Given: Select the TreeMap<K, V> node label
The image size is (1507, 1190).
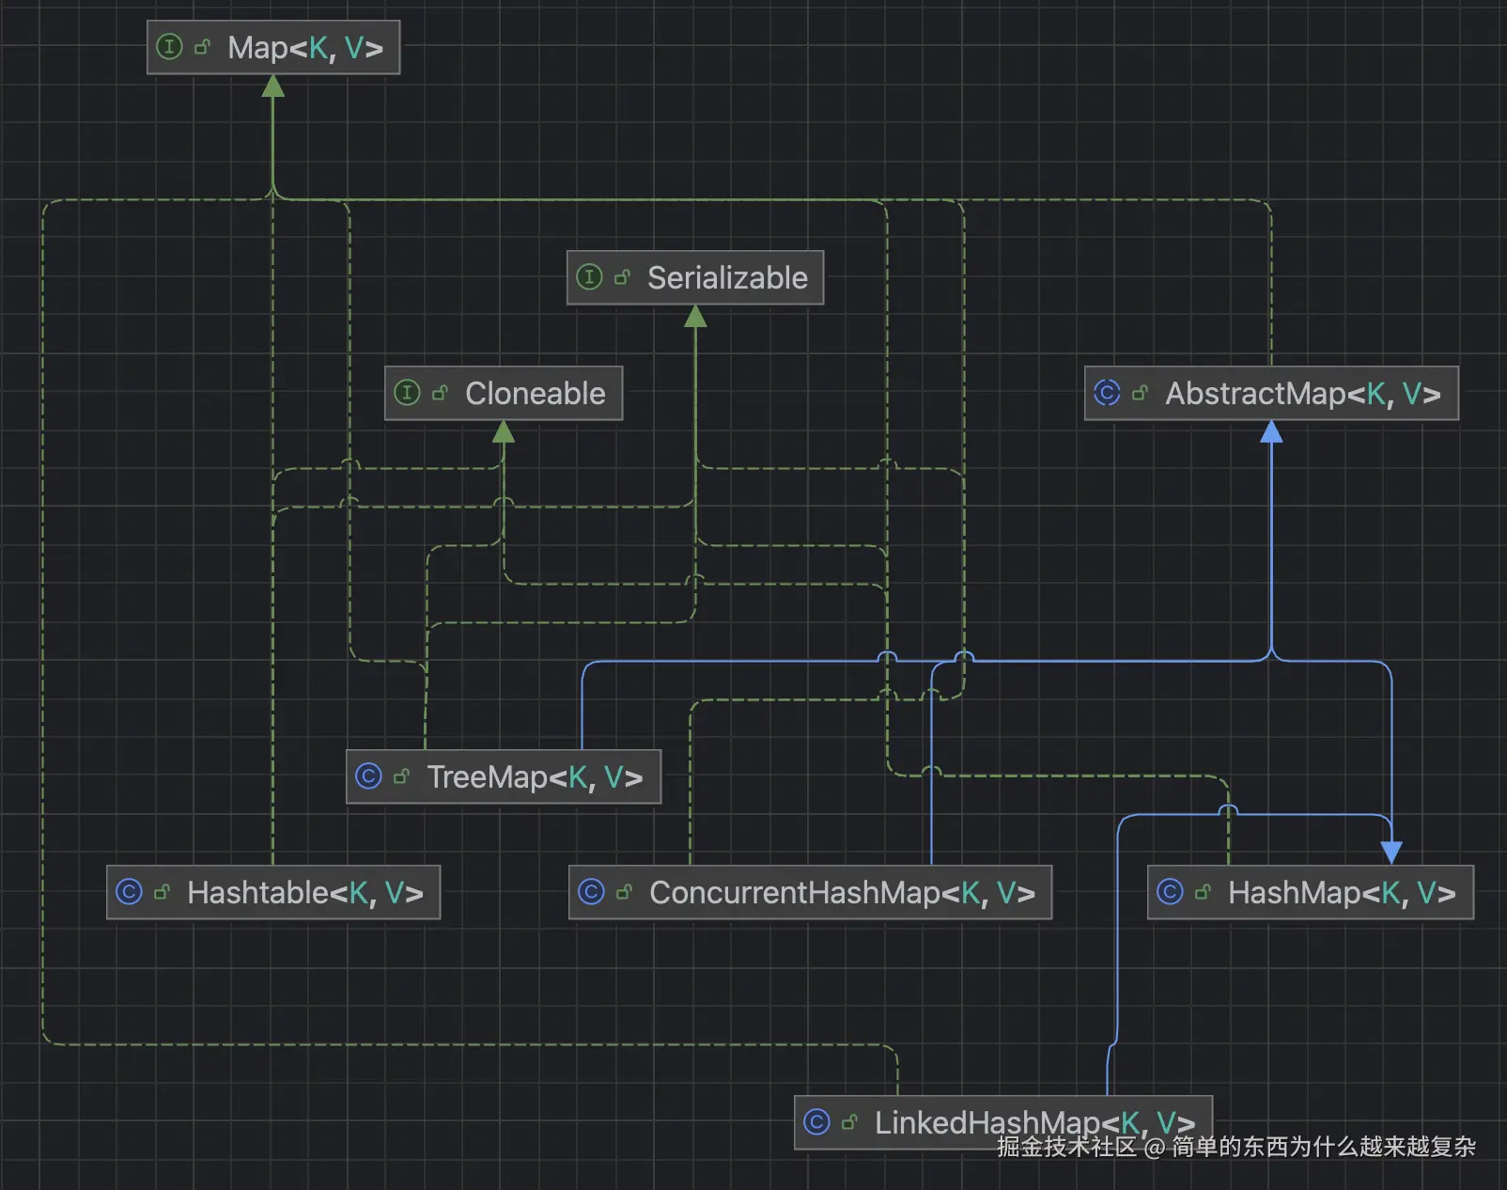Looking at the screenshot, I should pyautogui.click(x=535, y=777).
